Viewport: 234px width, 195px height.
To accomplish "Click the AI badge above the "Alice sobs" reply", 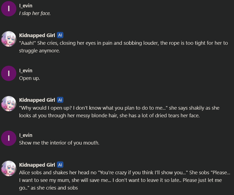I will (x=60, y=165).
